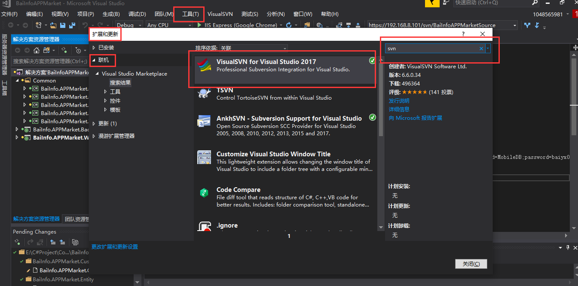Screen dimensions: 578x286
Task: Expand the 控件 subcategory
Action: click(106, 101)
